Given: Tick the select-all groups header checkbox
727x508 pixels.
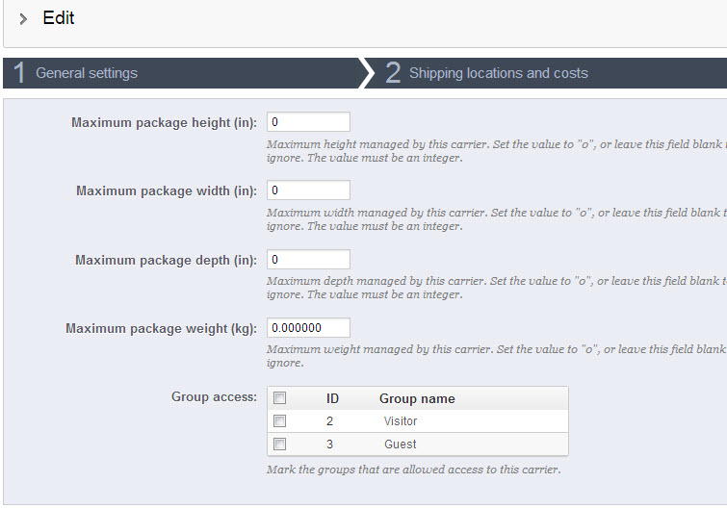Looking at the screenshot, I should click(280, 398).
